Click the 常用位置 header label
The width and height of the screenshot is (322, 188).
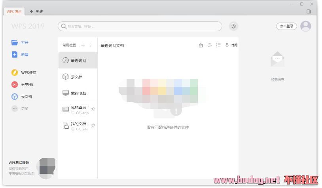point(69,45)
